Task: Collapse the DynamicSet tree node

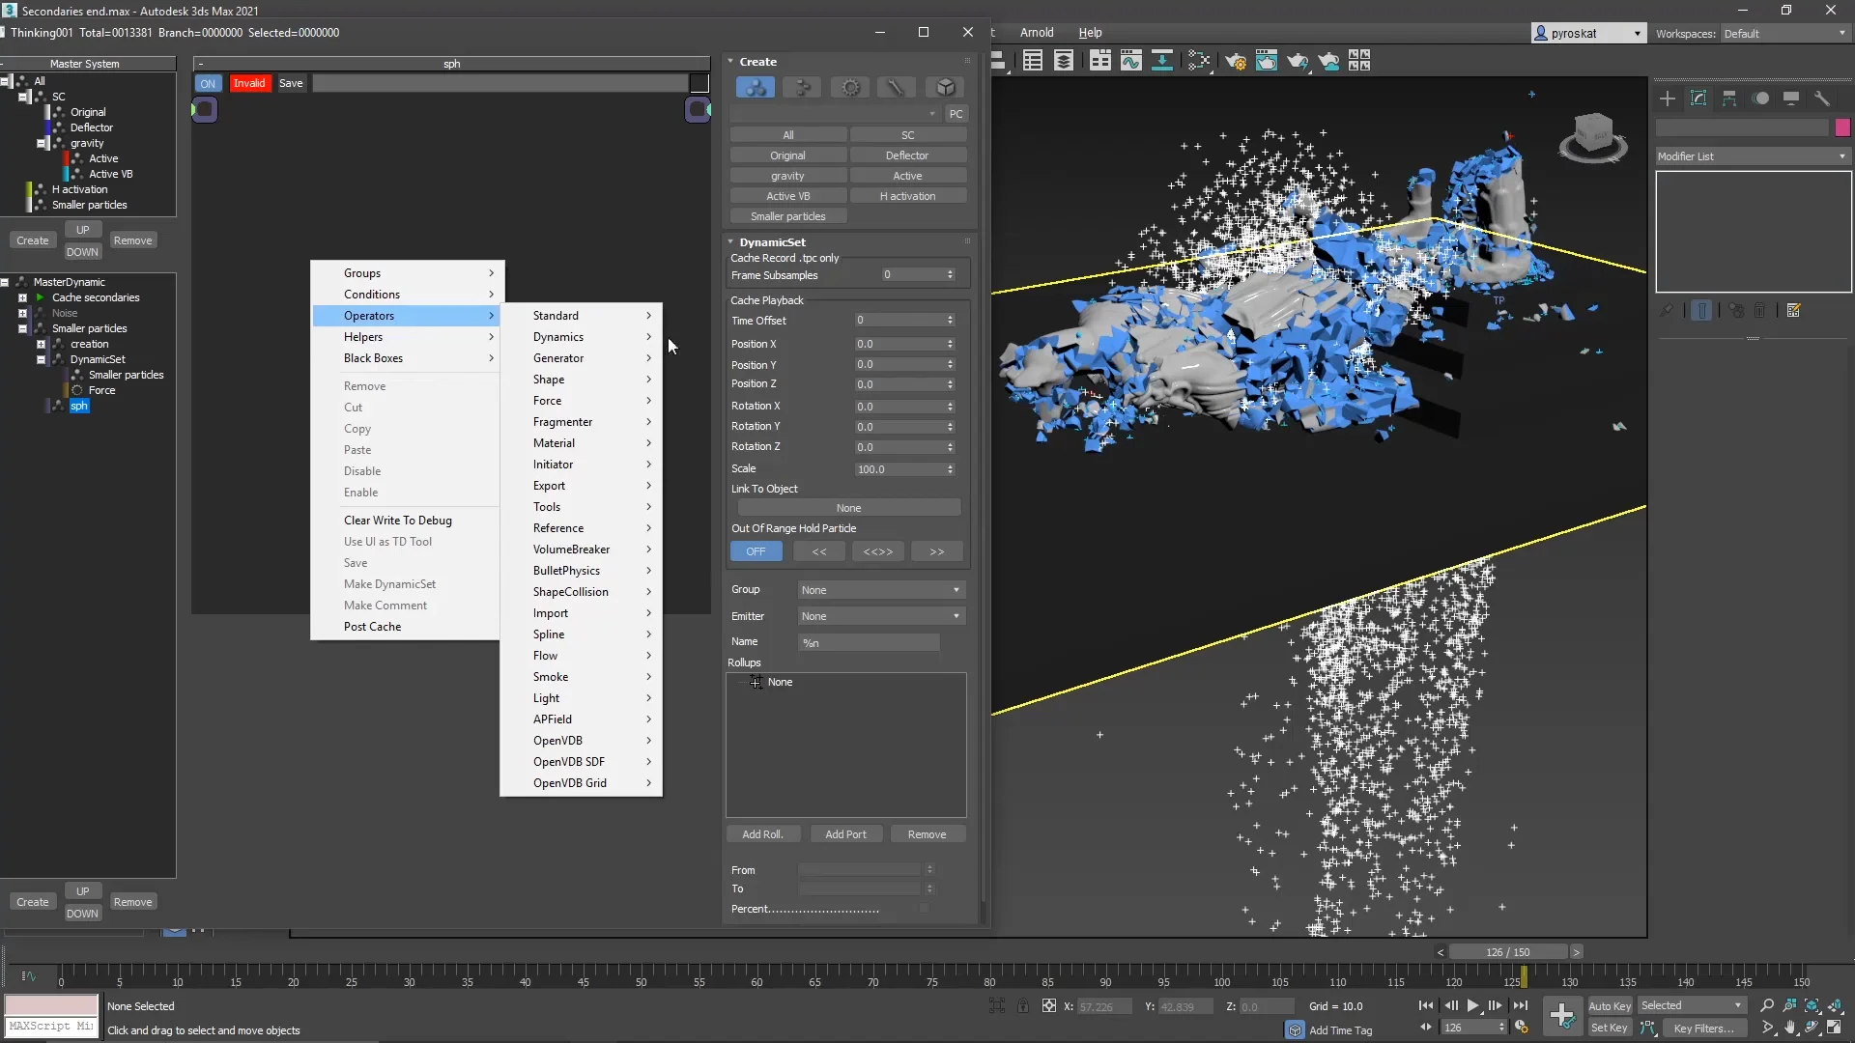Action: click(x=41, y=359)
